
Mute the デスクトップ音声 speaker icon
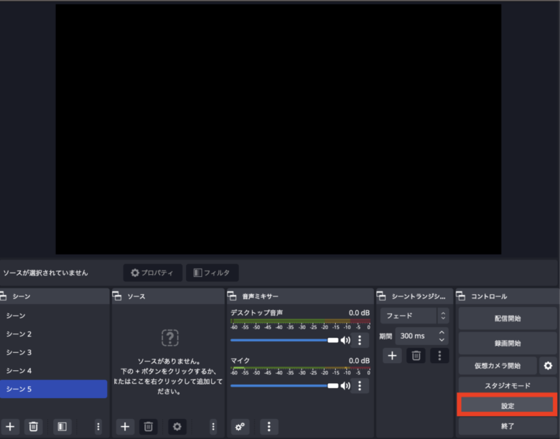click(345, 340)
